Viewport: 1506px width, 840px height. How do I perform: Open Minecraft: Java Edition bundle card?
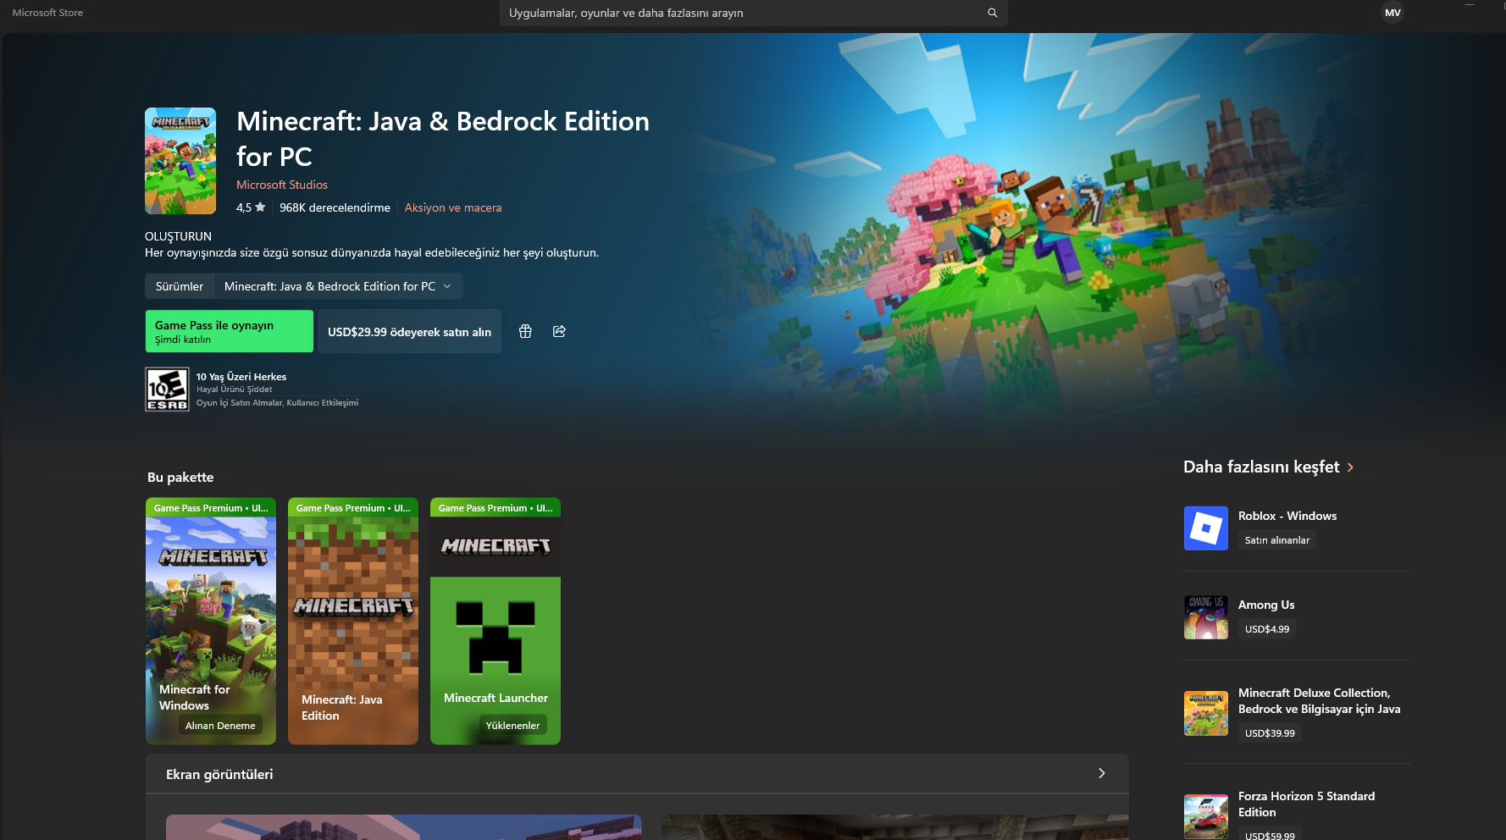click(353, 622)
